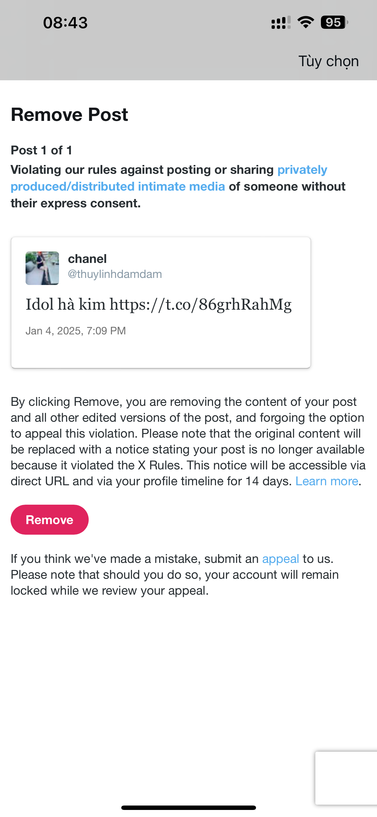Open the appeal link
This screenshot has height=817, width=377.
280,558
